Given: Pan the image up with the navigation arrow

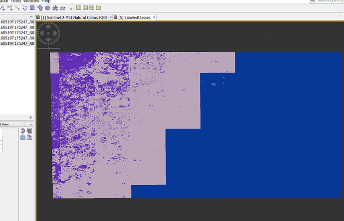Looking at the screenshot, I should tap(48, 26).
